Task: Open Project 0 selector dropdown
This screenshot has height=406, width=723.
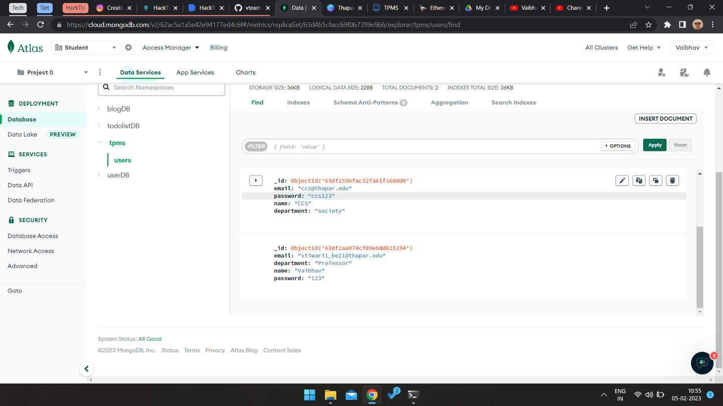Action: pyautogui.click(x=52, y=72)
